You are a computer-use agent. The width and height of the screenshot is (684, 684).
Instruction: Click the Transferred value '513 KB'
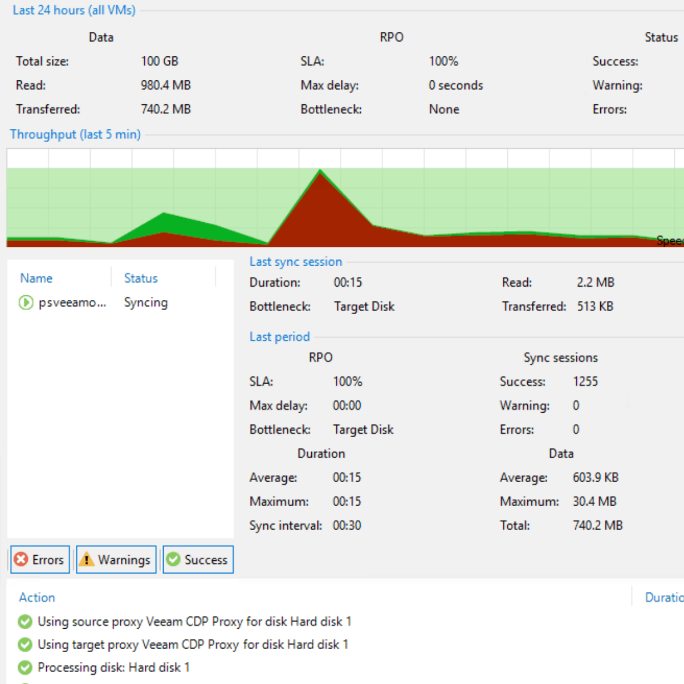[x=595, y=306]
